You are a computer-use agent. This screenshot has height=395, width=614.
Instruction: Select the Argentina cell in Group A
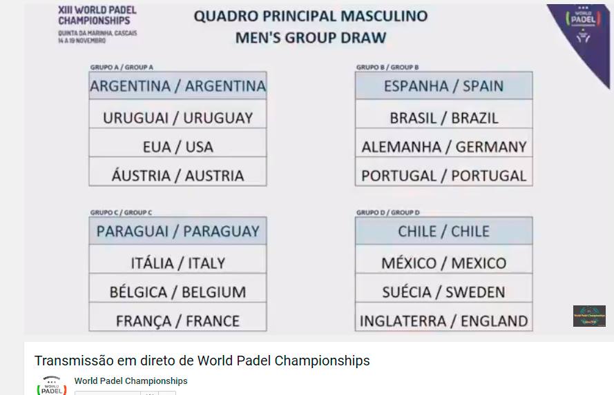(178, 85)
